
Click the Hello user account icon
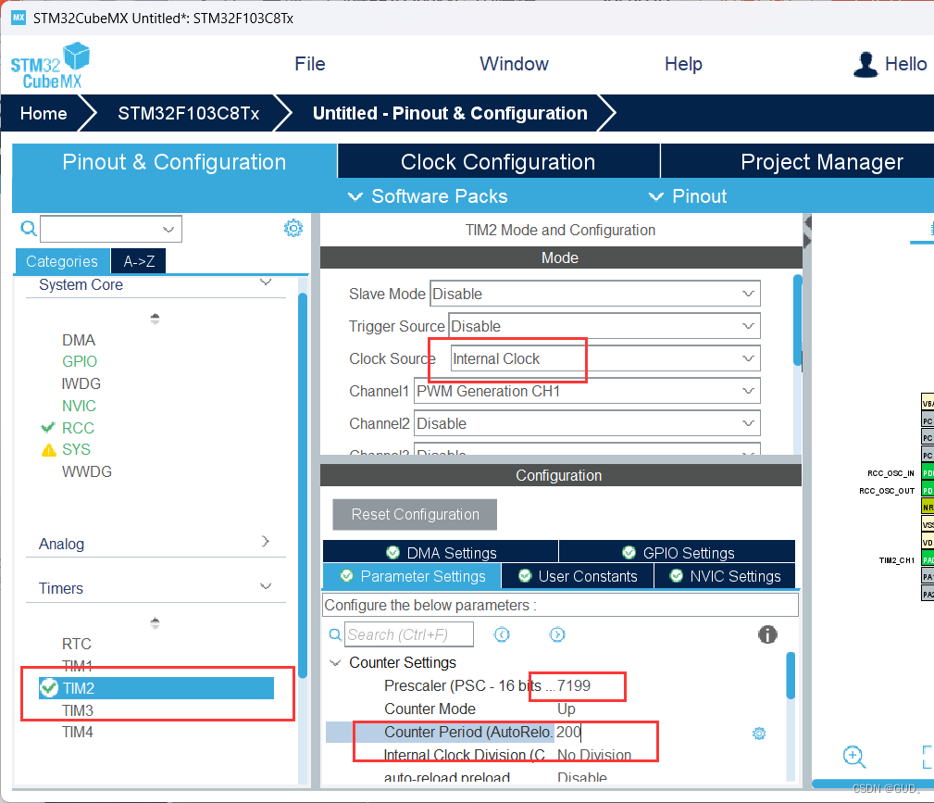click(x=866, y=65)
